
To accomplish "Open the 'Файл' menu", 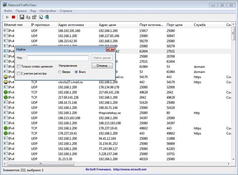I will pyautogui.click(x=8, y=11).
